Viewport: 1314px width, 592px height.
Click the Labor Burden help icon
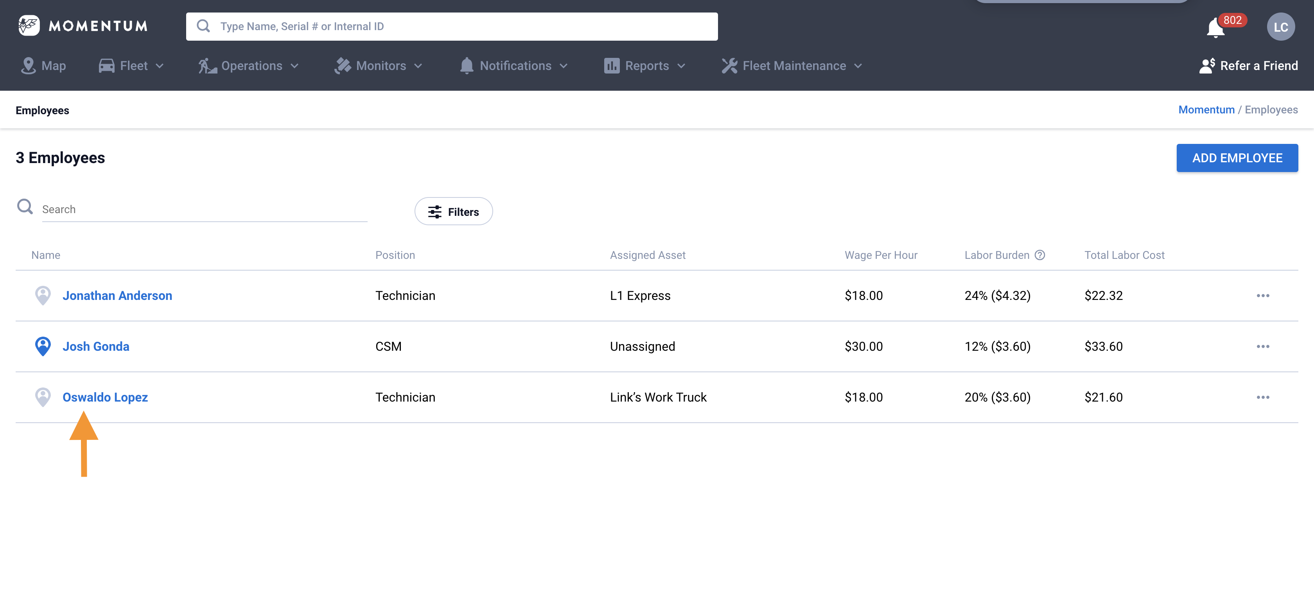click(x=1039, y=255)
